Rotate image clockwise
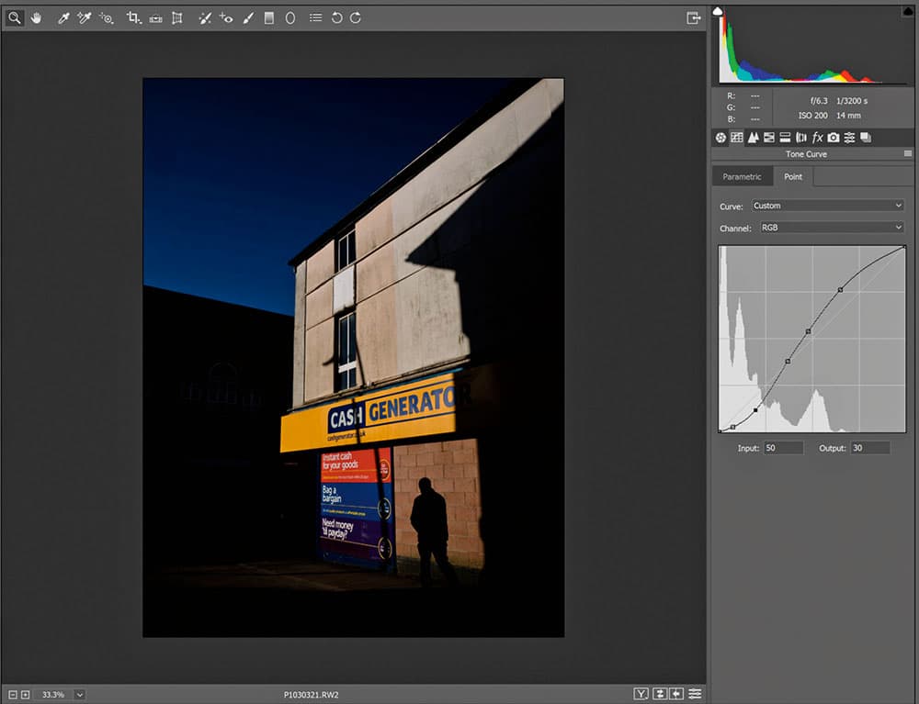This screenshot has width=919, height=704. click(356, 17)
